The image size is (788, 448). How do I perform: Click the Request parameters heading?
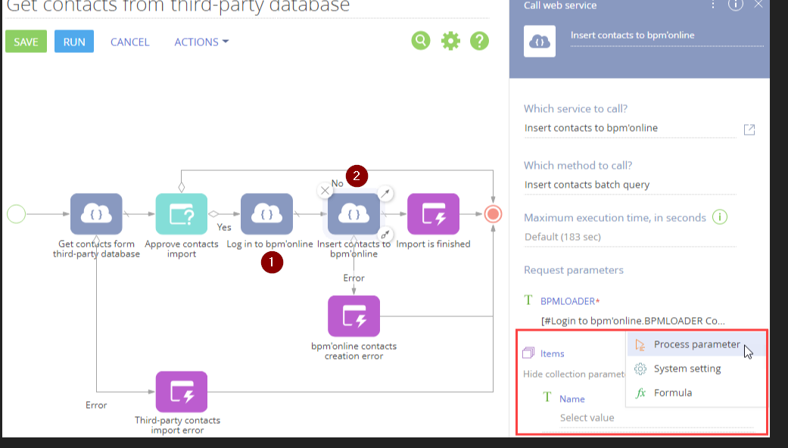[x=574, y=270]
